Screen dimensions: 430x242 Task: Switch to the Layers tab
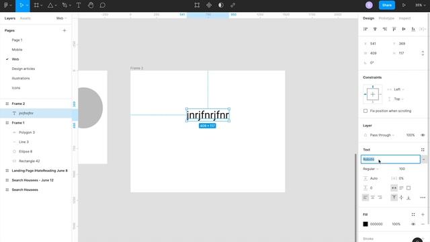point(10,18)
